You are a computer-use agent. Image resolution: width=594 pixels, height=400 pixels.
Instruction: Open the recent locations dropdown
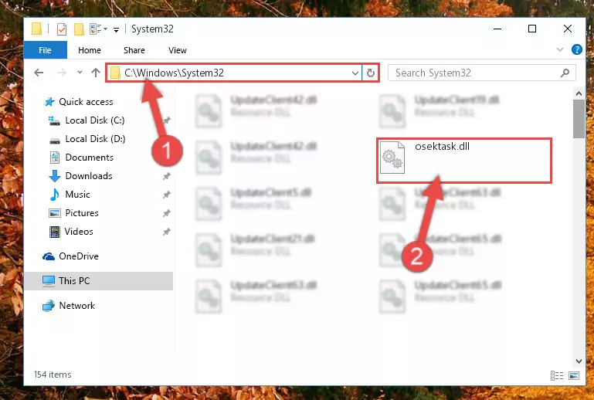[80, 72]
